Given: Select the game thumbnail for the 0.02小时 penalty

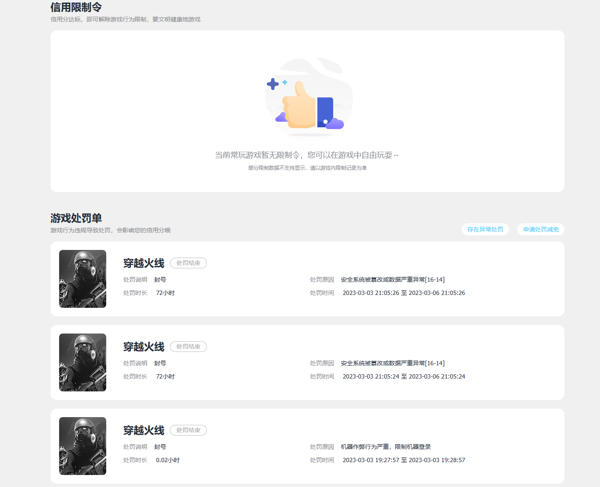Looking at the screenshot, I should click(83, 446).
